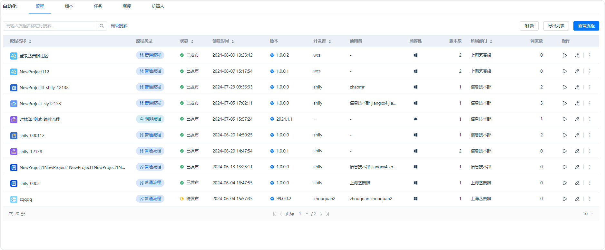Open more actions for 登录艺赛旗社区
The image size is (605, 250).
(590, 55)
